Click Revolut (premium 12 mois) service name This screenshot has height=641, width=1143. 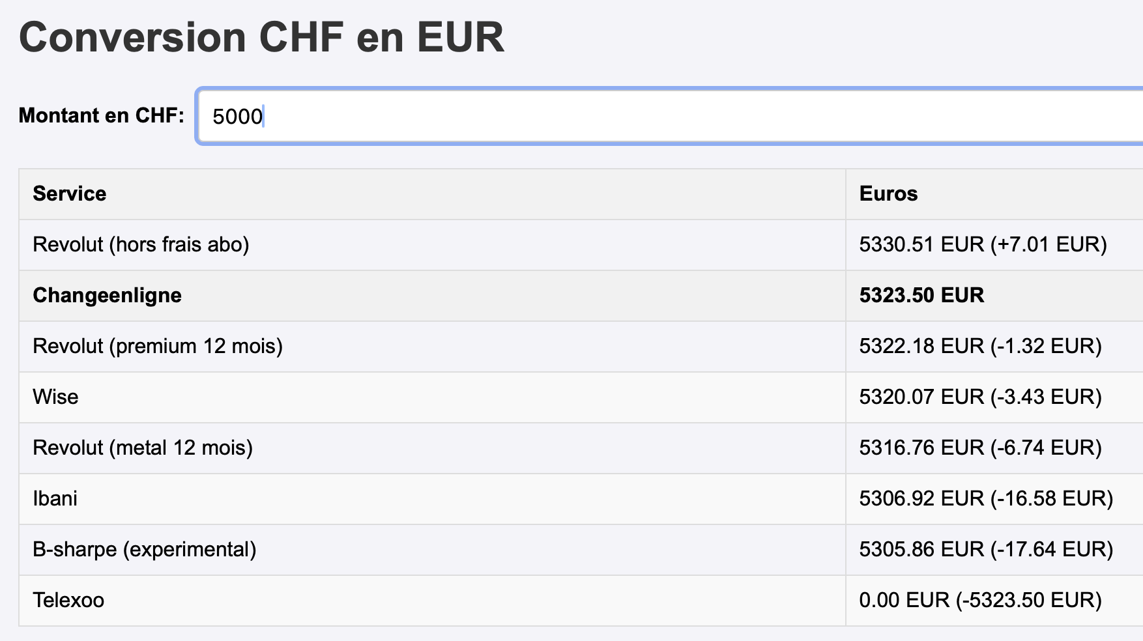[x=158, y=346]
